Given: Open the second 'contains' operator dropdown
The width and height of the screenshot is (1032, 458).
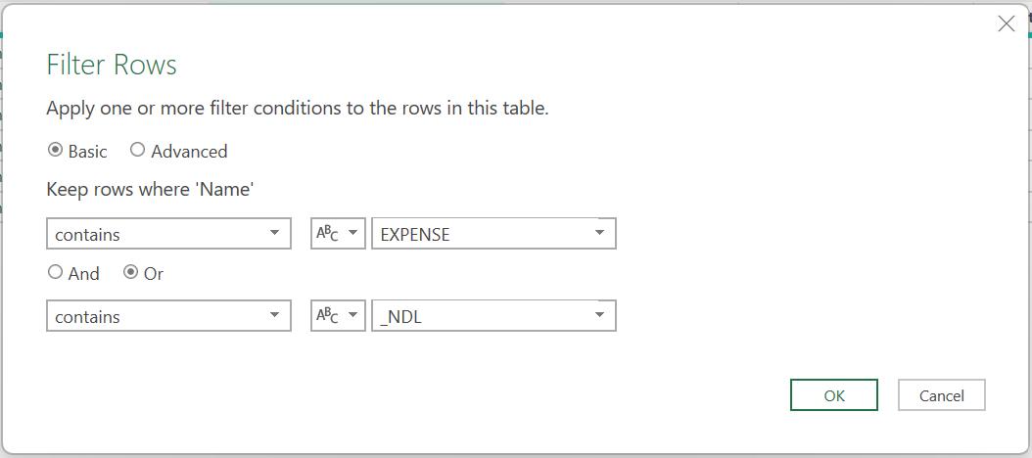Looking at the screenshot, I should coord(168,316).
